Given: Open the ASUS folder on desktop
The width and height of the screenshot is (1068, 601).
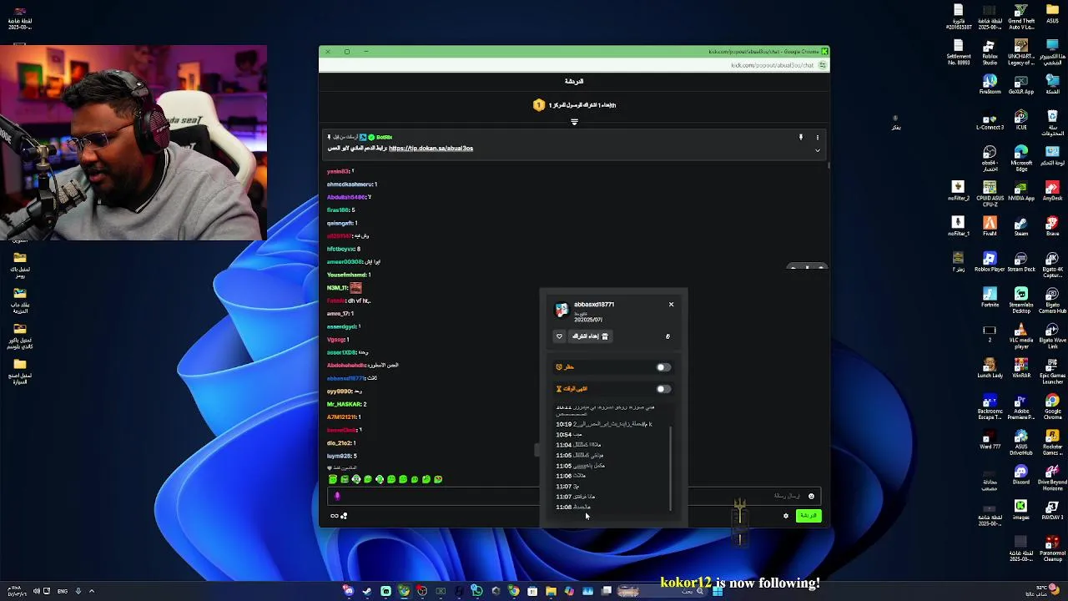Looking at the screenshot, I should (1052, 14).
